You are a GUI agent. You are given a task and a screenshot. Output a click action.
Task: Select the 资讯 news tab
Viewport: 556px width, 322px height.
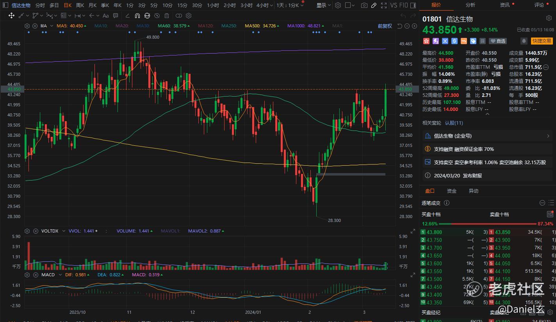point(505,5)
